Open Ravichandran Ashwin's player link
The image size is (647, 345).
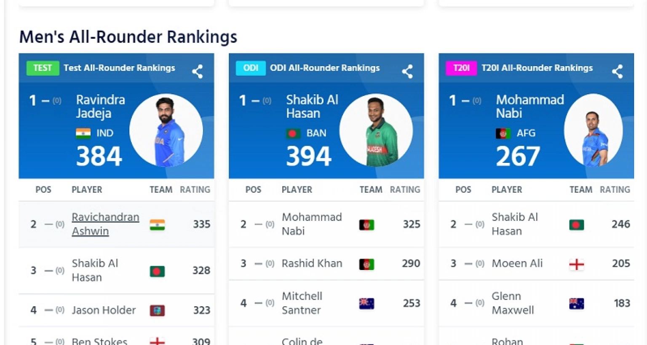point(105,224)
